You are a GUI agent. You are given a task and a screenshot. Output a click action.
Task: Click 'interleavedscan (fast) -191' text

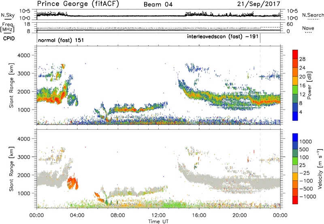(x=222, y=37)
